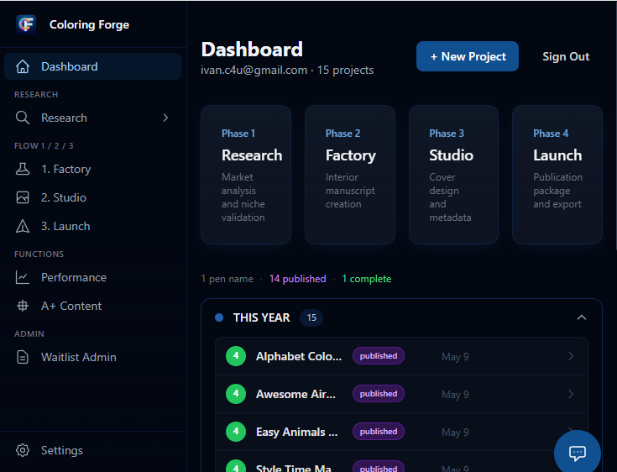Open 2. Studio in sidebar
The image size is (617, 472).
point(92,197)
